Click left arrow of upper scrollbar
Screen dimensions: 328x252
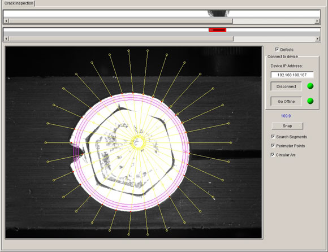[6, 21]
